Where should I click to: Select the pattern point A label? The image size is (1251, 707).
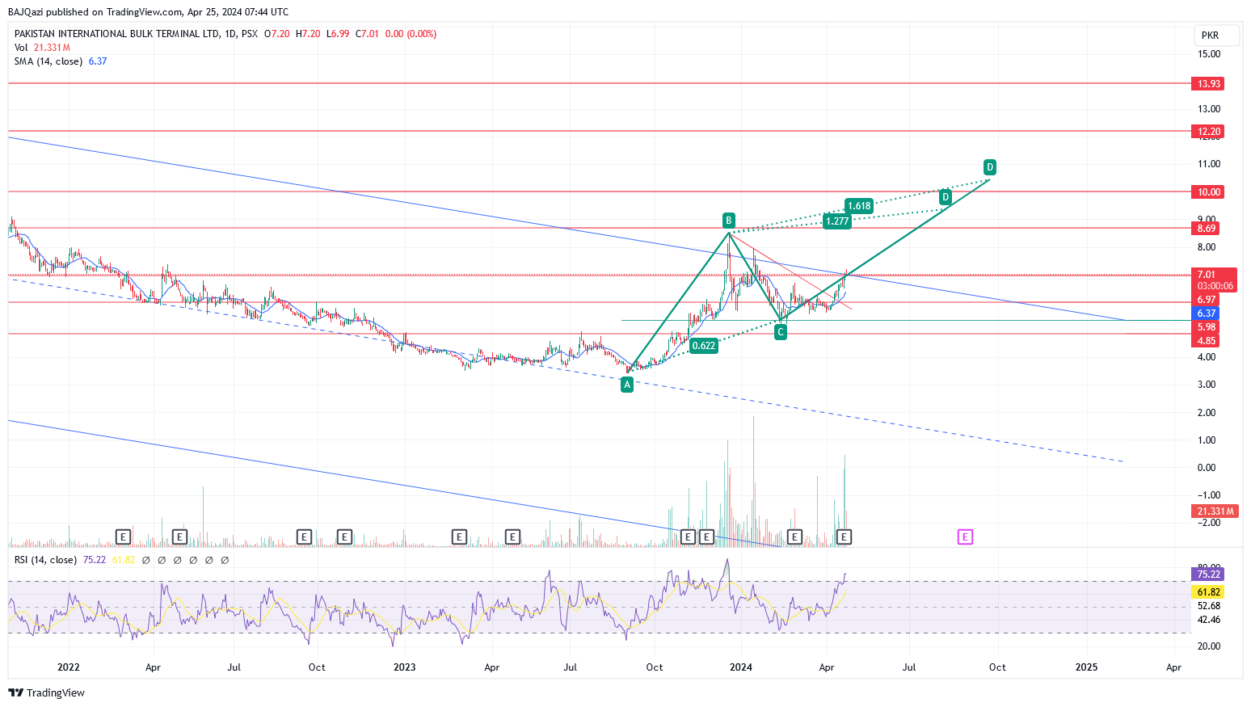tap(627, 385)
